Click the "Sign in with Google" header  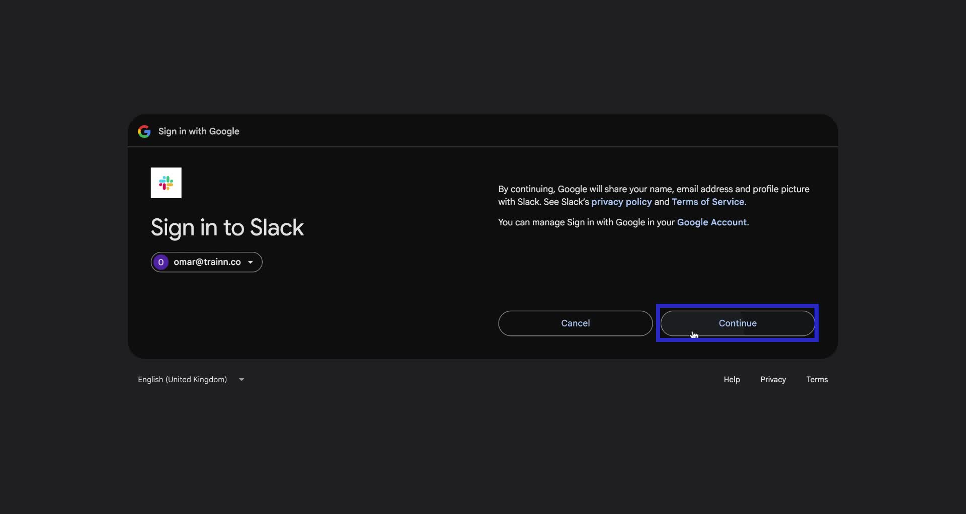coord(198,131)
